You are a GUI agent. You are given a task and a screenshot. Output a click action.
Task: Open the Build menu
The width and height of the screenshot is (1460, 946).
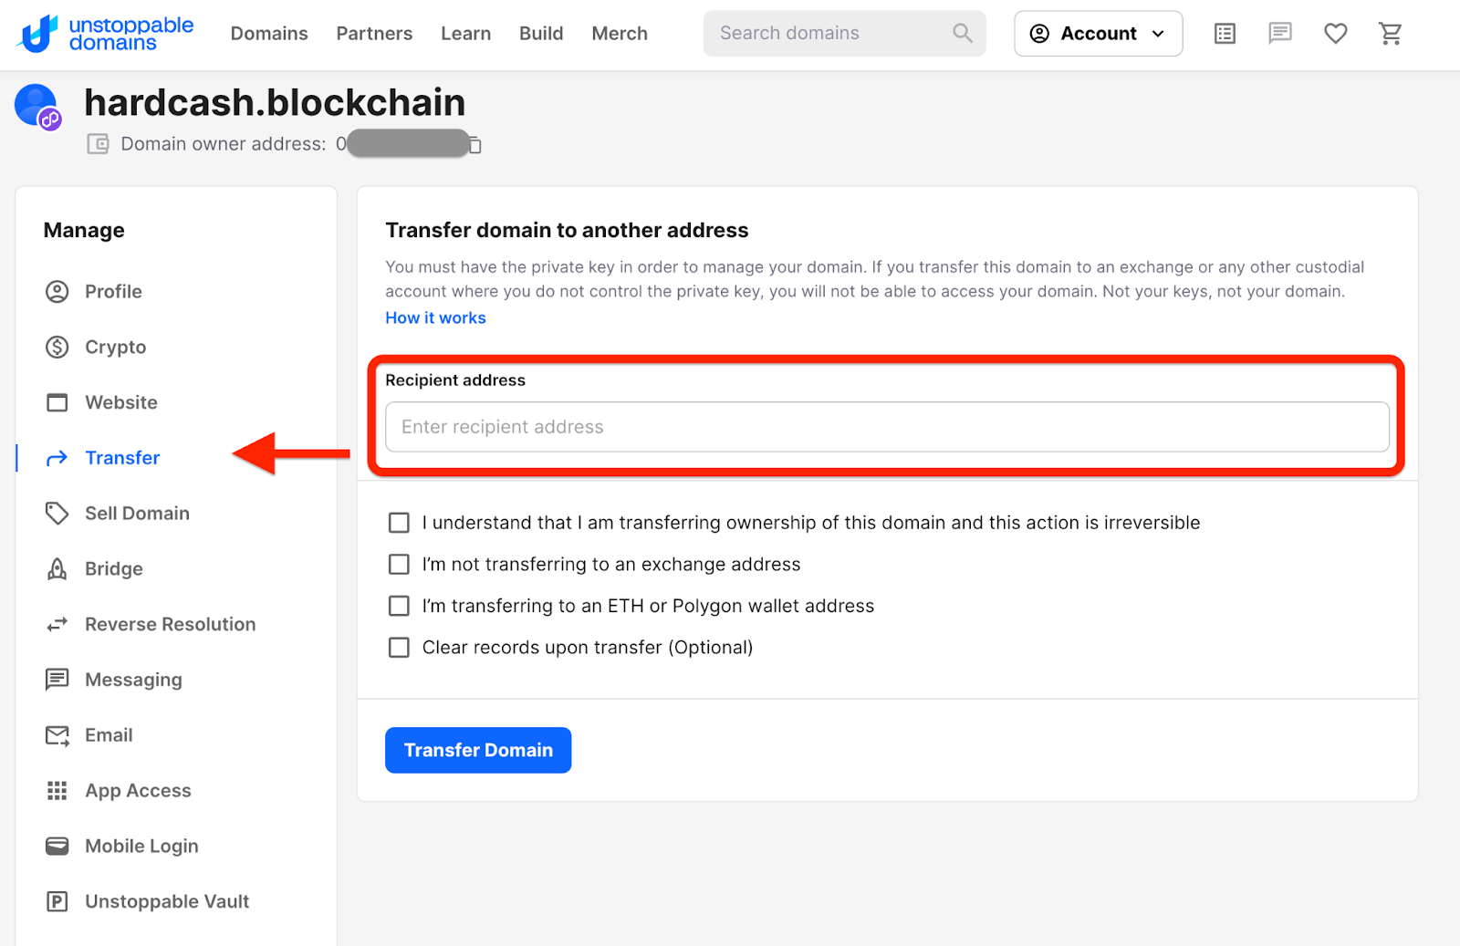pos(541,34)
